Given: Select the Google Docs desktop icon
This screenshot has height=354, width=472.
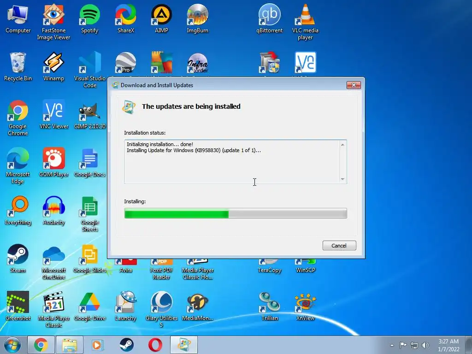Looking at the screenshot, I should (x=90, y=163).
